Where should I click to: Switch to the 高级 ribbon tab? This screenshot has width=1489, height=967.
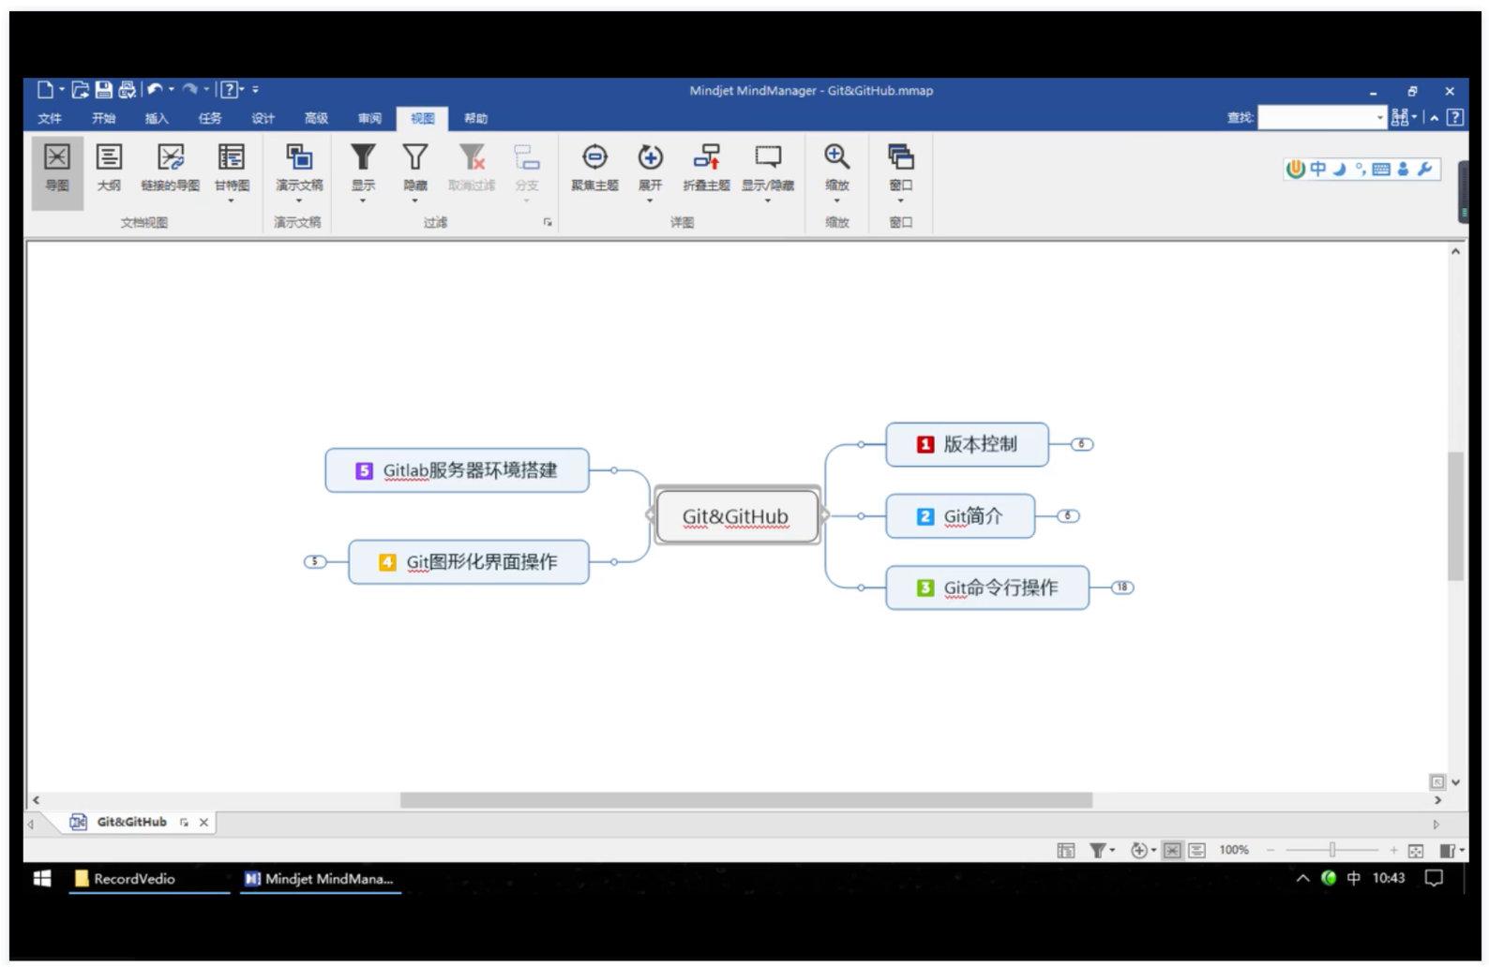tap(316, 118)
